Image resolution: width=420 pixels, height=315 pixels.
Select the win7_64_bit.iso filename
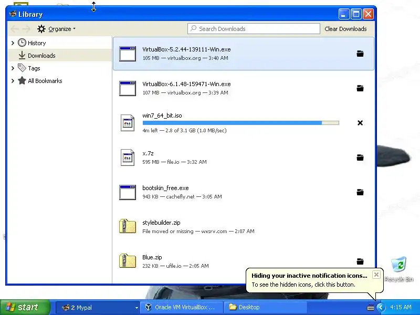pos(162,115)
